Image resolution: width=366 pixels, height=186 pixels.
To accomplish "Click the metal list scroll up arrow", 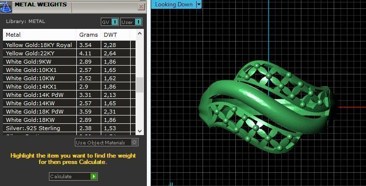I will tap(139, 34).
